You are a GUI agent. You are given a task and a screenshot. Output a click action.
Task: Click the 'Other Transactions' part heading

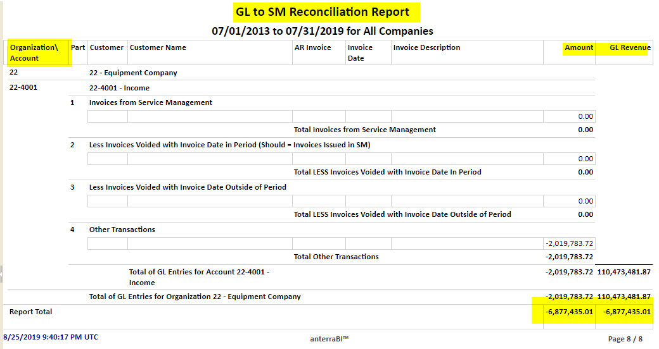click(122, 230)
